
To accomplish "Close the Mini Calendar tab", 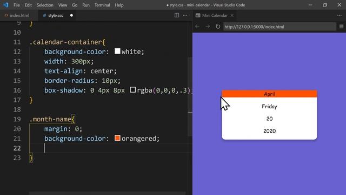I will click(x=232, y=16).
